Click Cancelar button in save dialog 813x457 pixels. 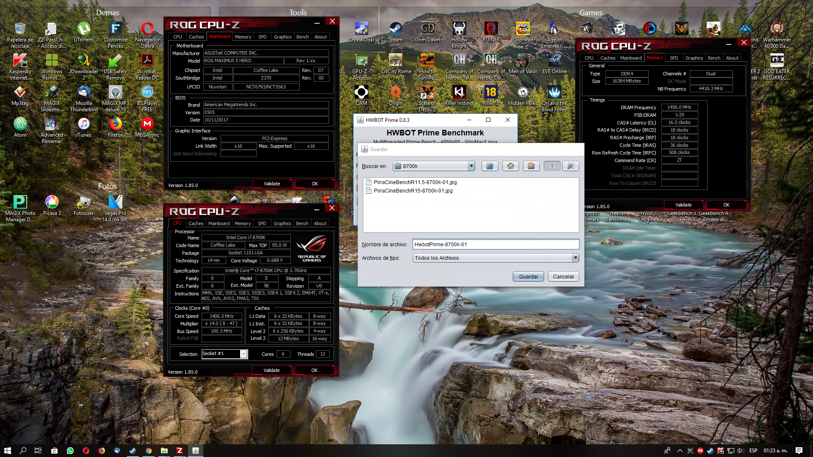(563, 276)
